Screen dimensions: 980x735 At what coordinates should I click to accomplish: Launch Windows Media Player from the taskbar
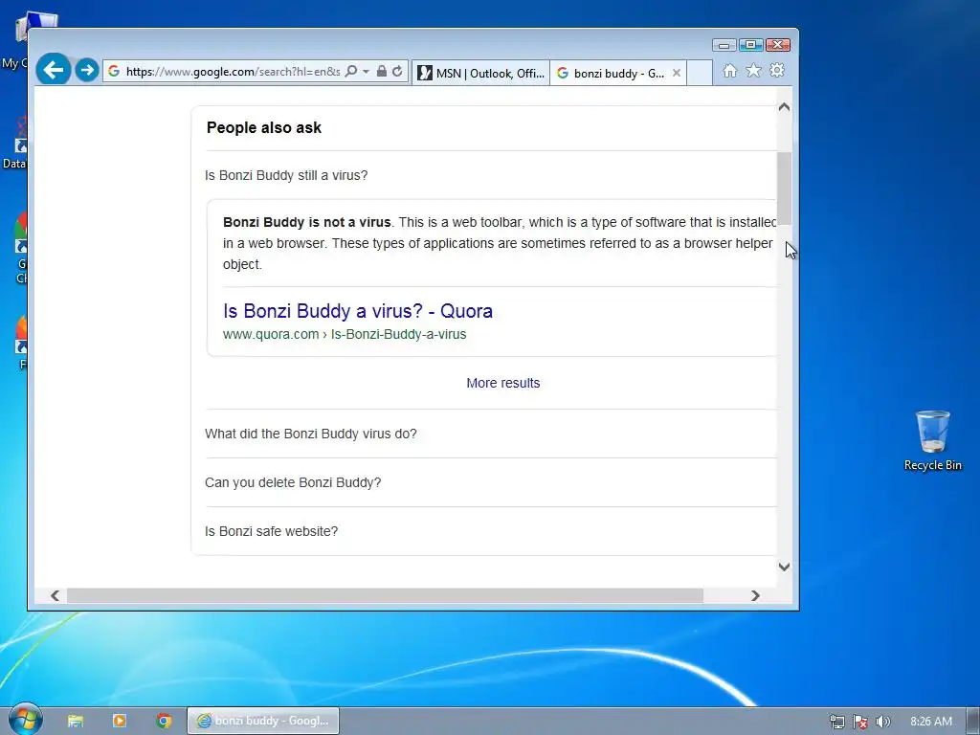tap(120, 721)
